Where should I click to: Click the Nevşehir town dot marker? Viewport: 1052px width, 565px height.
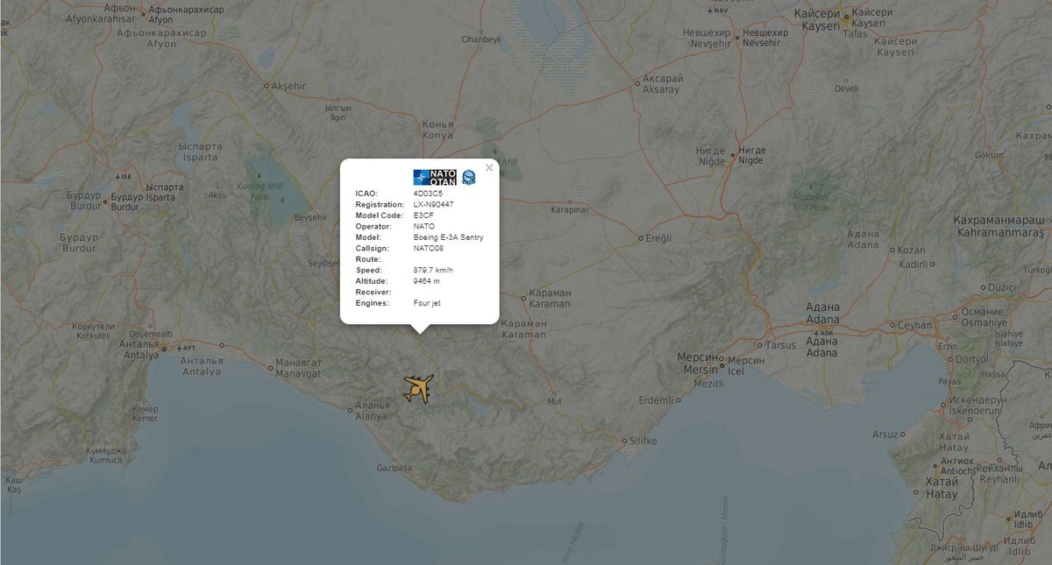(737, 37)
